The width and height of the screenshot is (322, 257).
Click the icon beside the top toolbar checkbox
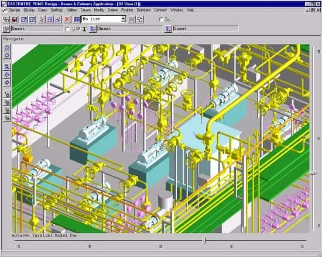click(167, 20)
